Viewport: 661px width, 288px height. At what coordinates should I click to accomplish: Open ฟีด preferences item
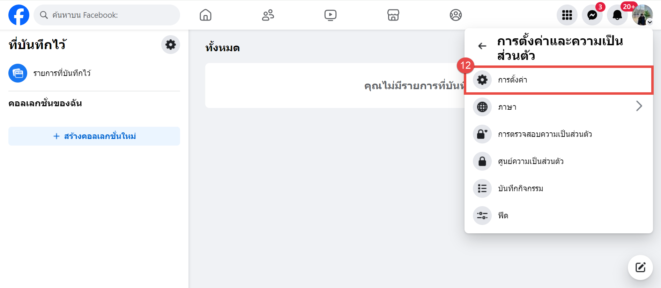point(559,216)
